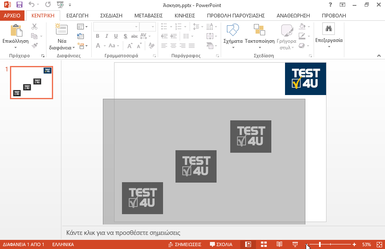Open the ΑΡΧΕΙΟ file tab
This screenshot has height=249, width=385.
(x=12, y=15)
